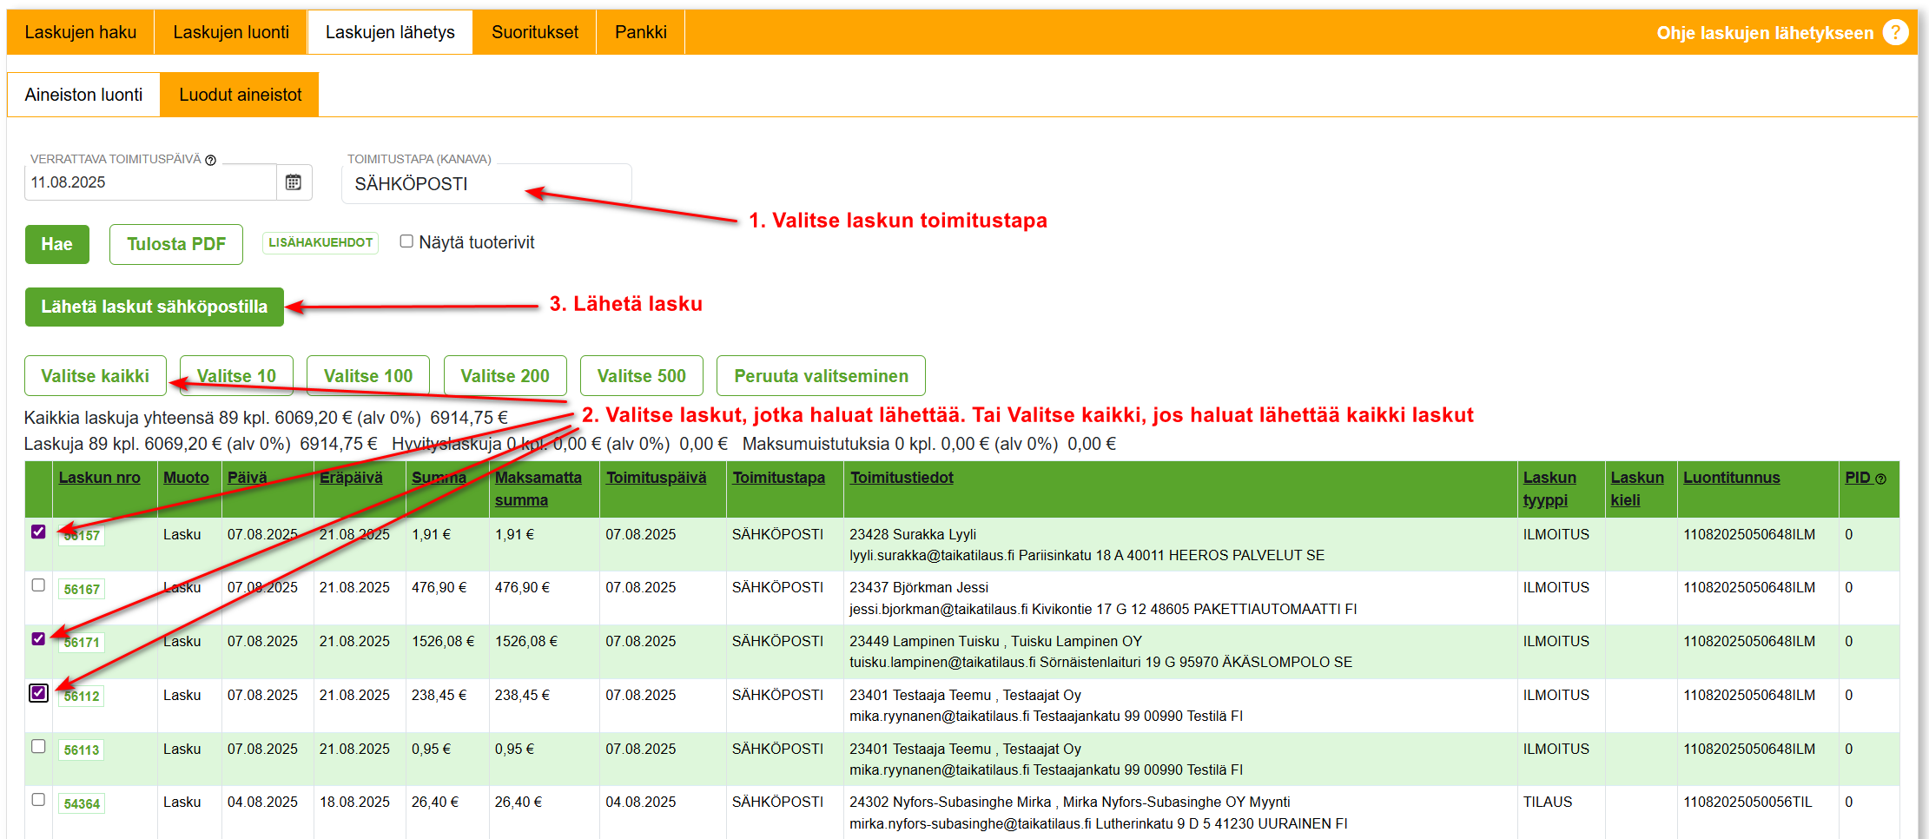Viewport: 1929px width, 839px height.
Task: Enable the Näytä tuoterivit checkbox
Action: 406,241
